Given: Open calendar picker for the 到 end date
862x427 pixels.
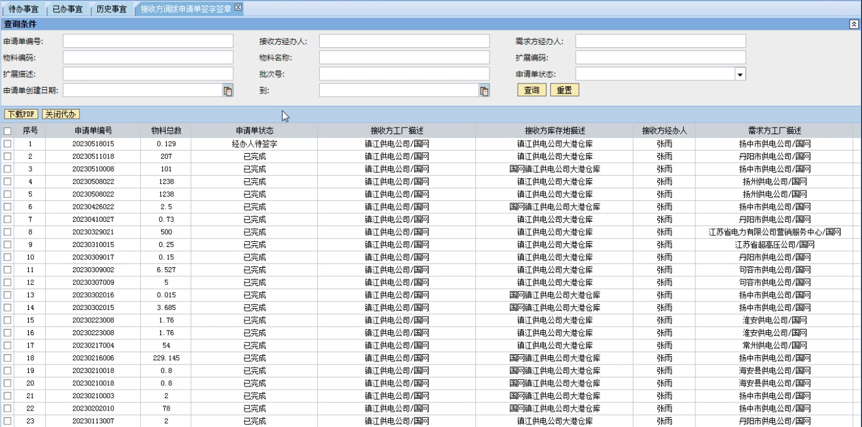Looking at the screenshot, I should 483,91.
